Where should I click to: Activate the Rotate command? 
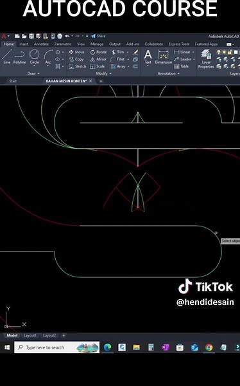pyautogui.click(x=98, y=52)
